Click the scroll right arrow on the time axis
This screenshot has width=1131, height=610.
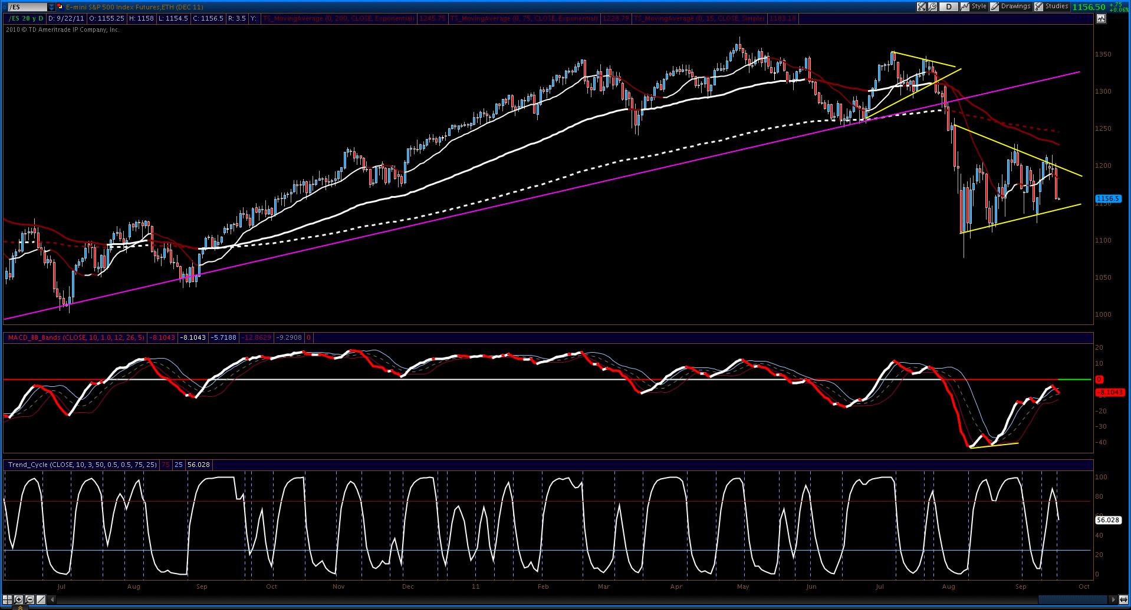1113,600
